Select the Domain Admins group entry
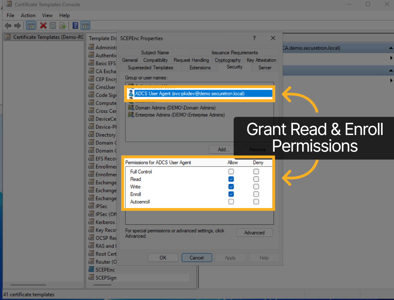Screen dimensions: 394x300 175,108
